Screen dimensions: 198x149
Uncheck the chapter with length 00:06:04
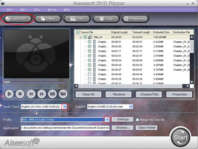pos(89,60)
